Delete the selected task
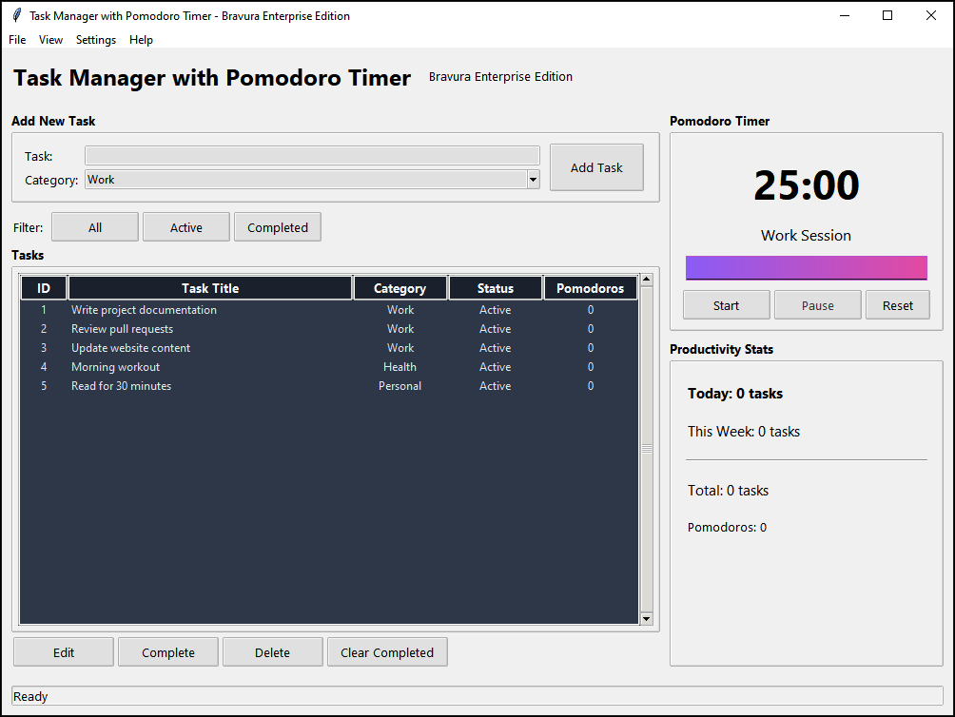This screenshot has width=955, height=717. (272, 651)
